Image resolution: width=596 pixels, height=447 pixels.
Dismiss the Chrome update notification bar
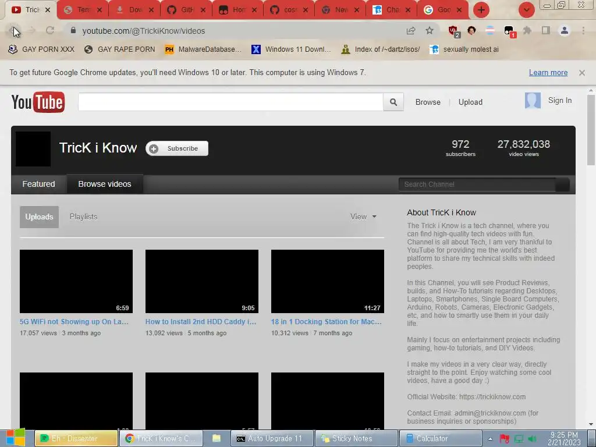pos(582,73)
